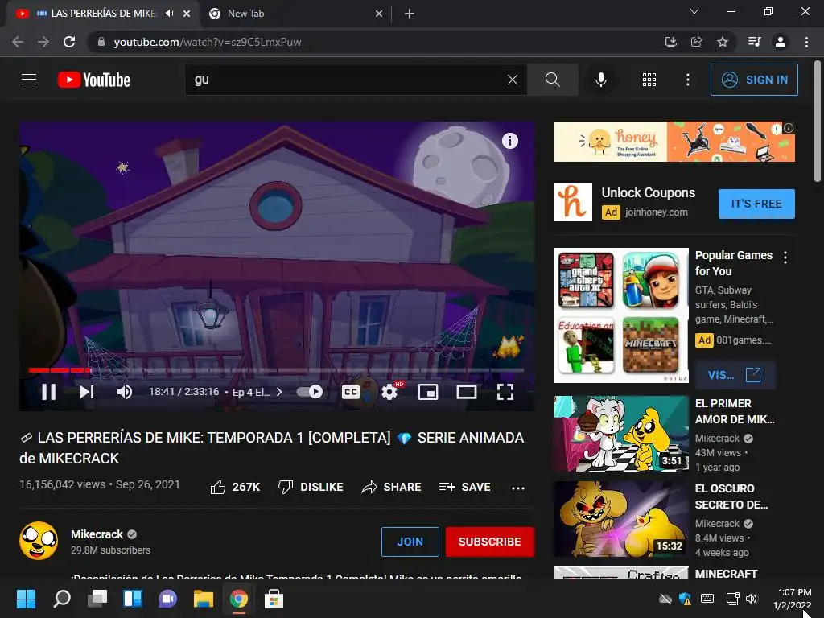Switch to miniplayer mode
Viewport: 824px width, 618px height.
click(428, 392)
